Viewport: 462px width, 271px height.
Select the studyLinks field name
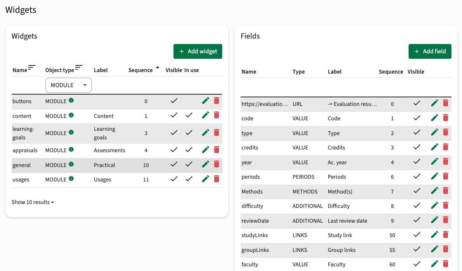point(255,235)
